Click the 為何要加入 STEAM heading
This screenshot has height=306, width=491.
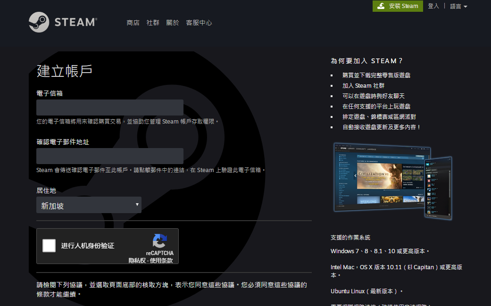point(366,61)
